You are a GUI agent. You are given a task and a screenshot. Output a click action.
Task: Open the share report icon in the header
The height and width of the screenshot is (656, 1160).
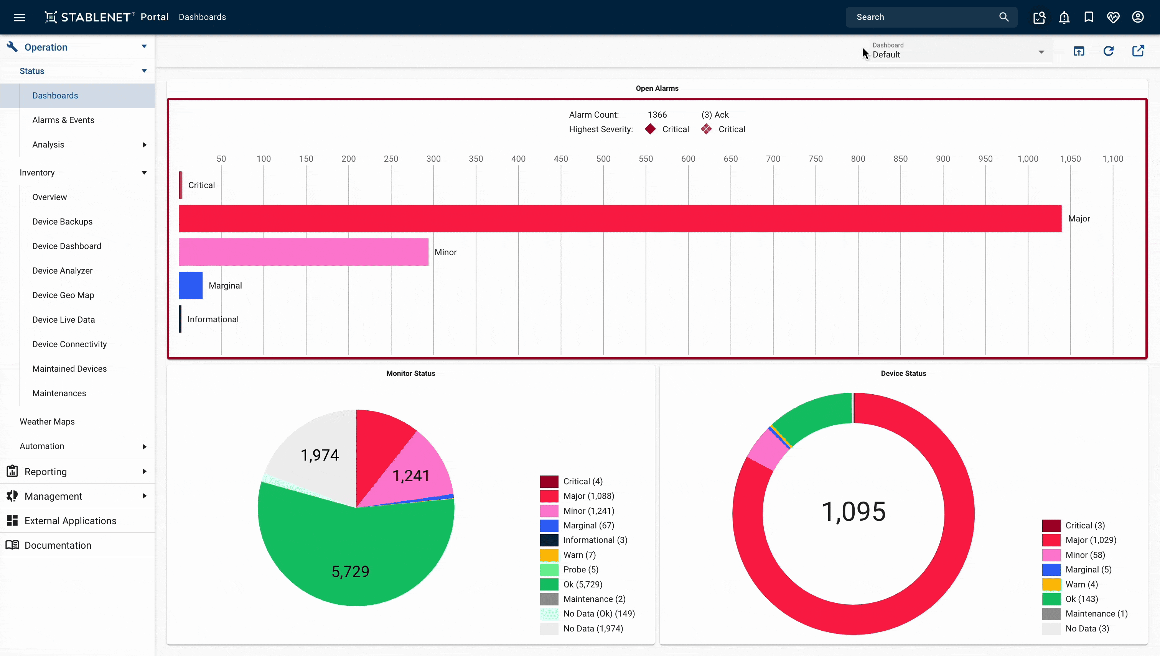click(x=1039, y=17)
